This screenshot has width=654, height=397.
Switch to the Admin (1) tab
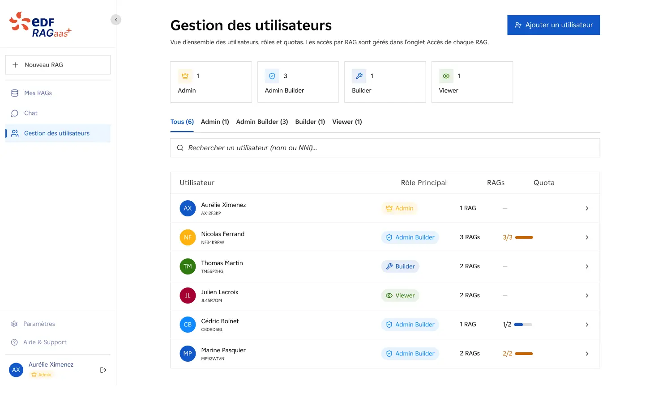coord(215,122)
